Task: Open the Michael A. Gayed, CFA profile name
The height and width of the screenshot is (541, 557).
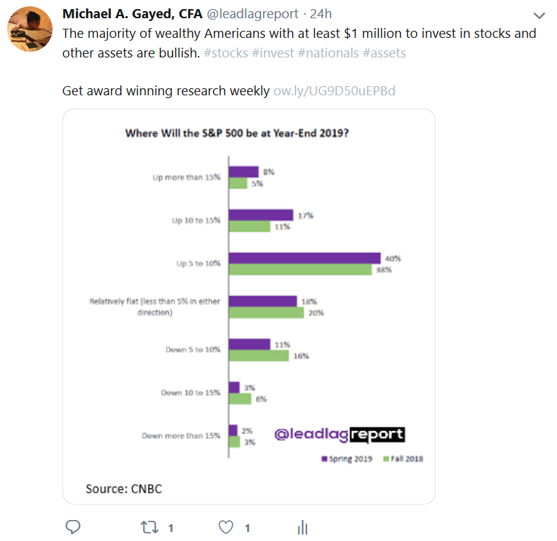Action: pos(132,14)
